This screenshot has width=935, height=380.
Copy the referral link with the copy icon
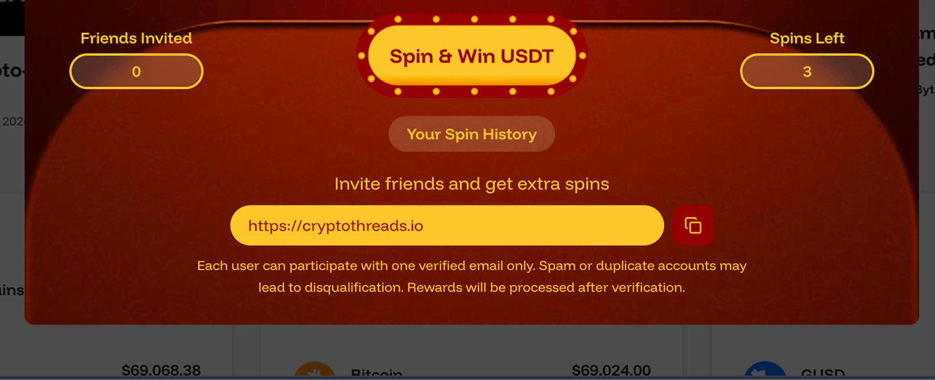coord(693,225)
